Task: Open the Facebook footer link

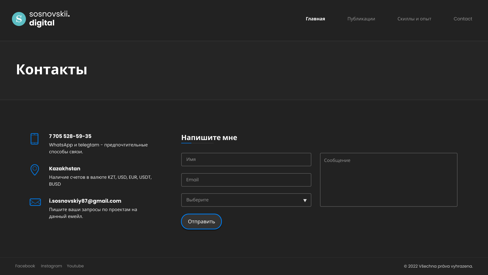Action: [25, 266]
